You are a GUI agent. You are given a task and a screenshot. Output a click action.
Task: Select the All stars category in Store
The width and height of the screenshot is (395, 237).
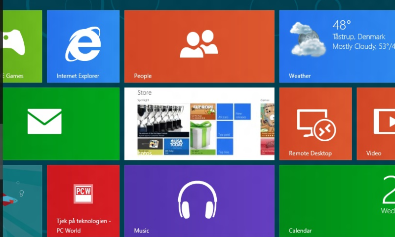(225, 112)
